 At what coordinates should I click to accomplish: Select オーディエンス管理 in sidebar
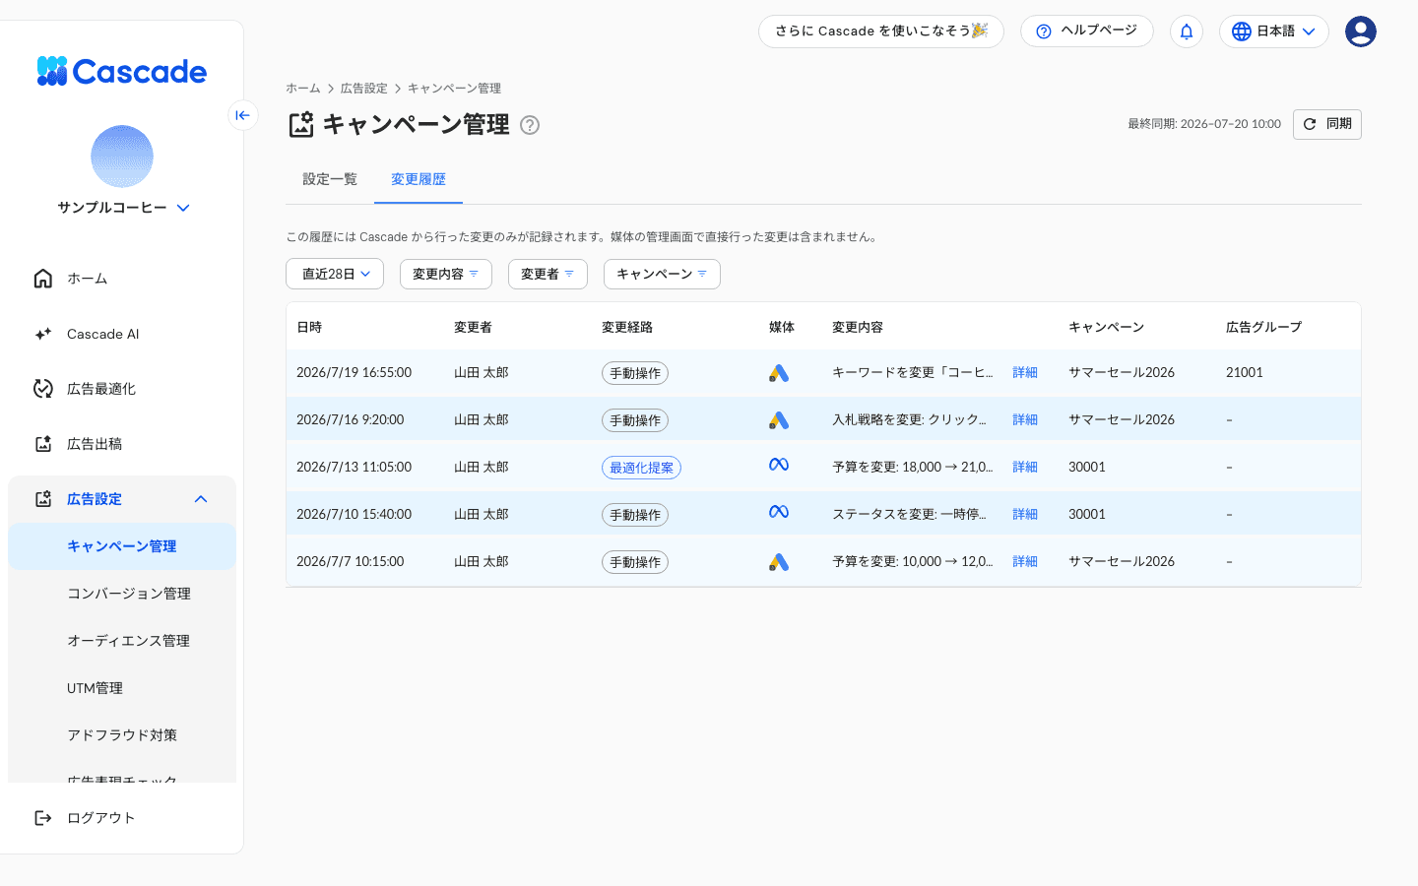pyautogui.click(x=122, y=641)
